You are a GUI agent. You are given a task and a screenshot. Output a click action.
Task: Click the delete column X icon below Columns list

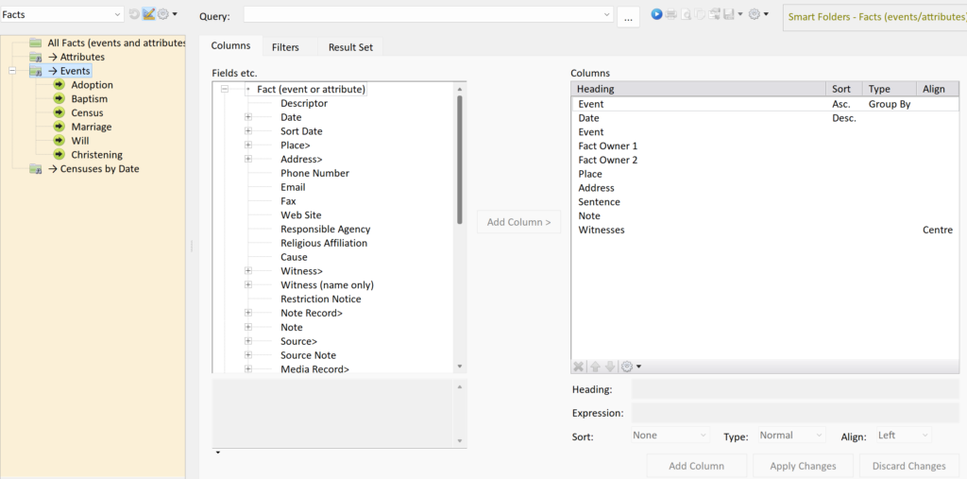tap(578, 367)
